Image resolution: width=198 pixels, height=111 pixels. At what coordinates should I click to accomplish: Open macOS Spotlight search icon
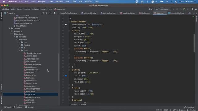(x=172, y=2)
